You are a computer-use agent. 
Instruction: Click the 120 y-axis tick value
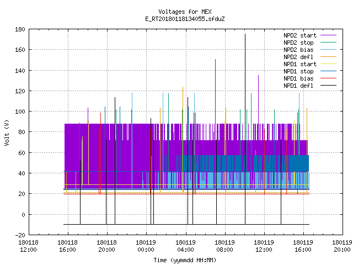20,91
